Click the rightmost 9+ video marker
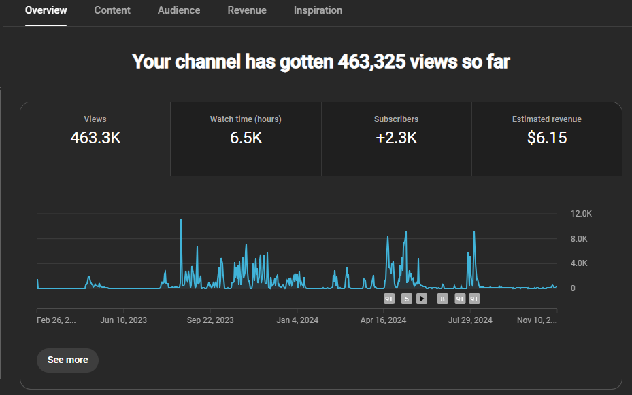The width and height of the screenshot is (632, 395). coord(474,299)
